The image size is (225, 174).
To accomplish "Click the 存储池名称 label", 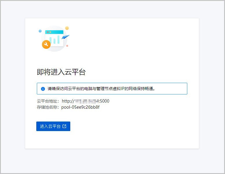I will click(x=48, y=107).
